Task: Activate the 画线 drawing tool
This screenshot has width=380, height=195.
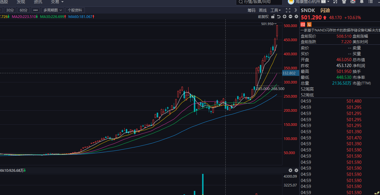Action: [263, 10]
